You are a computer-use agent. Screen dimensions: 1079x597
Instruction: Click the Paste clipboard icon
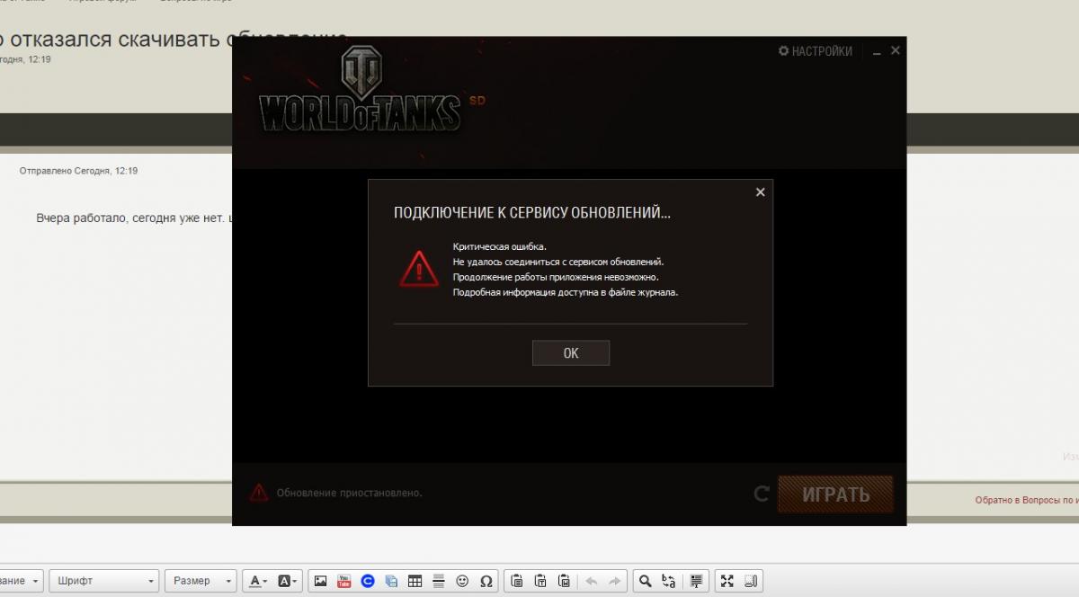(517, 581)
